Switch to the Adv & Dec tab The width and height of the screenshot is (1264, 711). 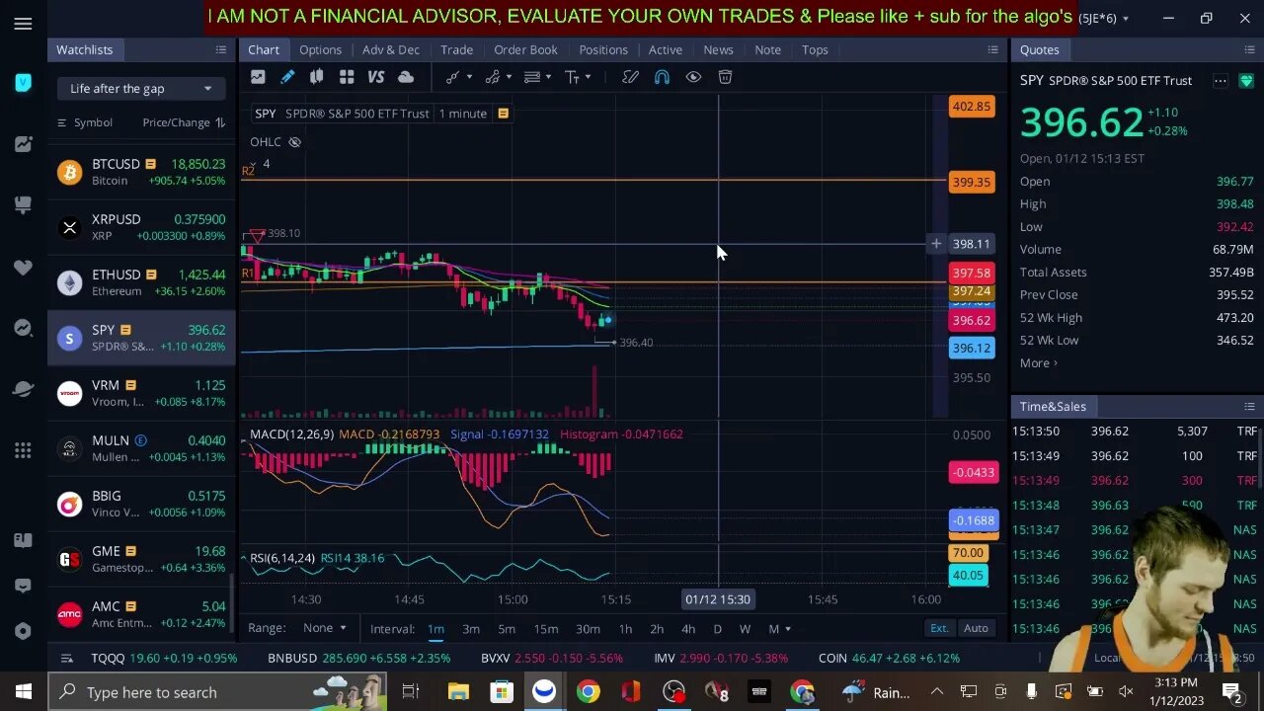tap(391, 49)
